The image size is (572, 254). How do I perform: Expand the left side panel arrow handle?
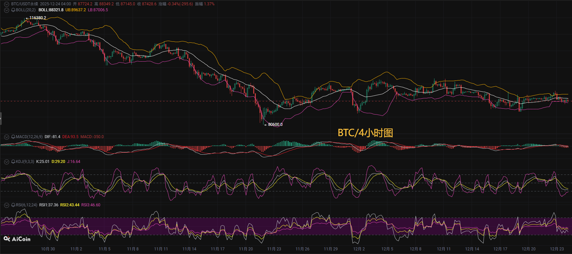[1, 119]
